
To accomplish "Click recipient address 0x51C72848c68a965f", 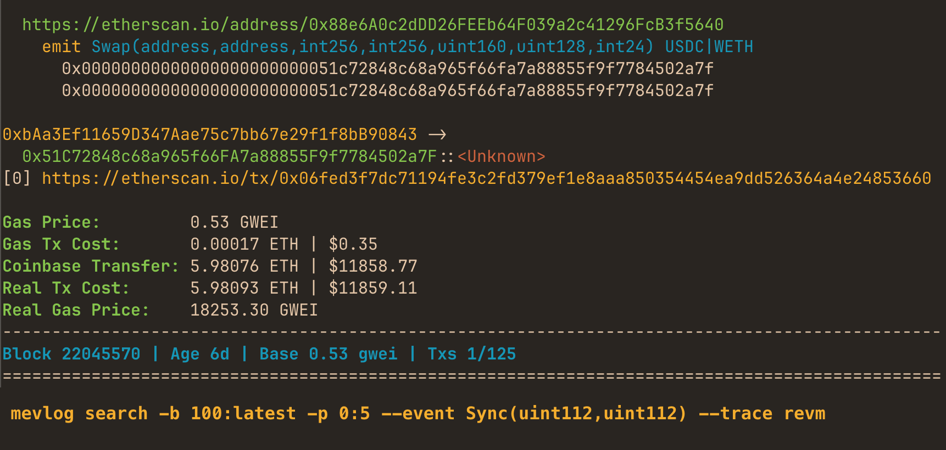I will (229, 156).
